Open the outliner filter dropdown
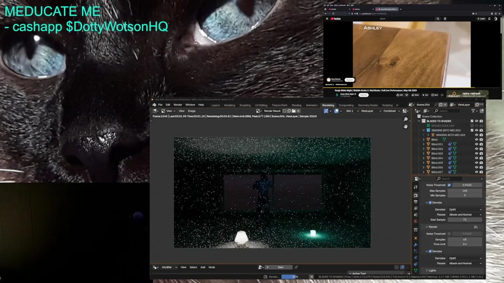504x283 pixels. (x=474, y=111)
